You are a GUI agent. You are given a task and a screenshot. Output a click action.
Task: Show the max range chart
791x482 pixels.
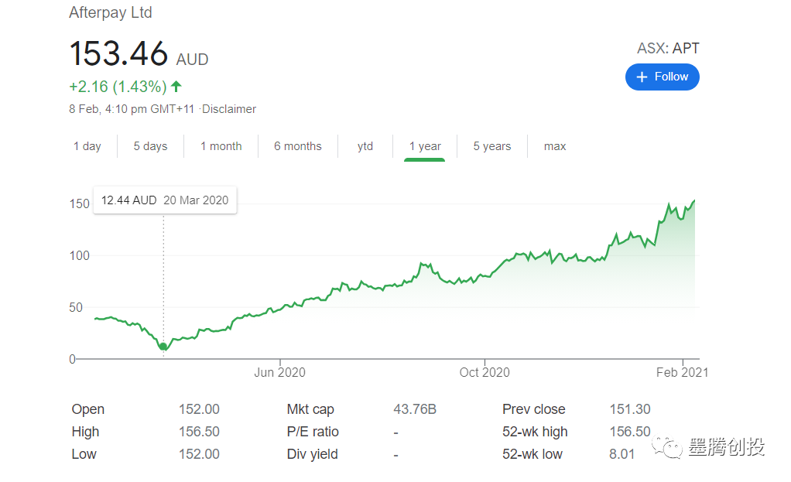click(555, 146)
